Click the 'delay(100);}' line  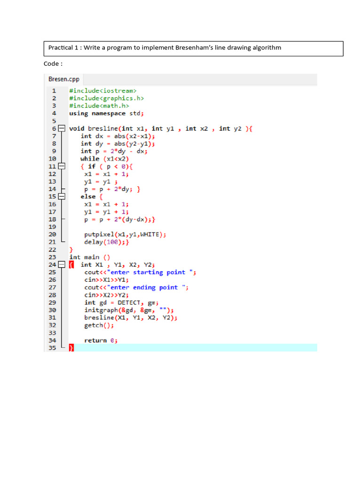(x=107, y=242)
